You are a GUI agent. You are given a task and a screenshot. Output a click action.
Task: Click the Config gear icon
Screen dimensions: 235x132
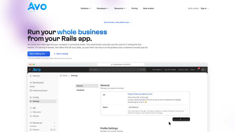click(31, 97)
